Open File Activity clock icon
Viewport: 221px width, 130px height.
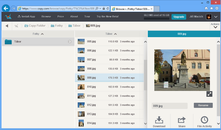[x=204, y=120]
